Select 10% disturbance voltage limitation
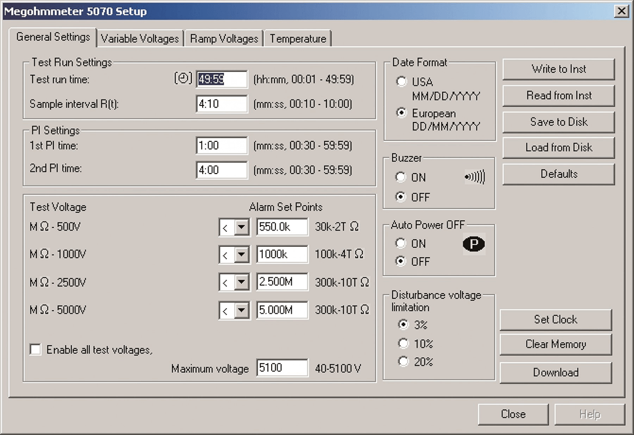 pyautogui.click(x=403, y=344)
